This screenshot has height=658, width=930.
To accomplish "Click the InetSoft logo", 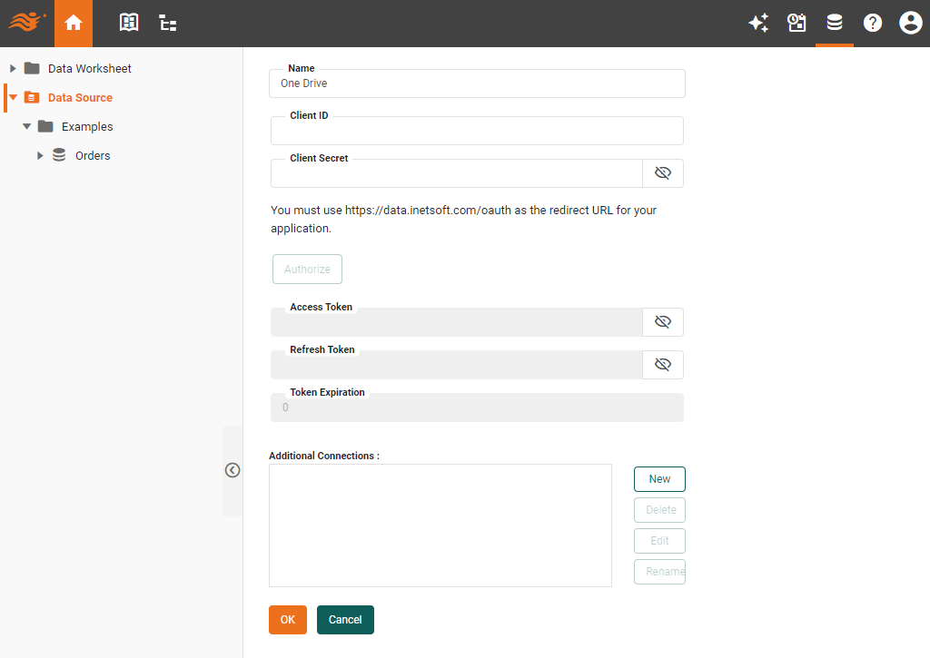I will coord(26,23).
